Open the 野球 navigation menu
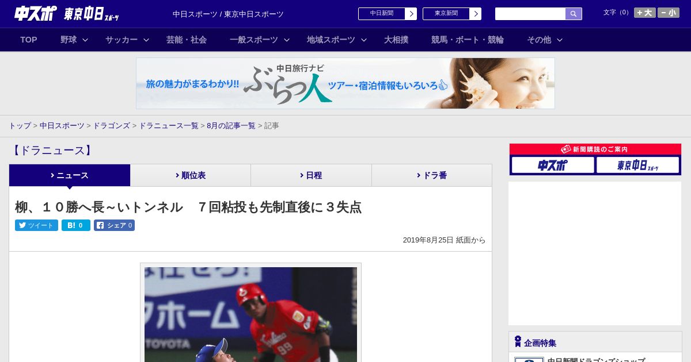This screenshot has width=691, height=362. 69,40
